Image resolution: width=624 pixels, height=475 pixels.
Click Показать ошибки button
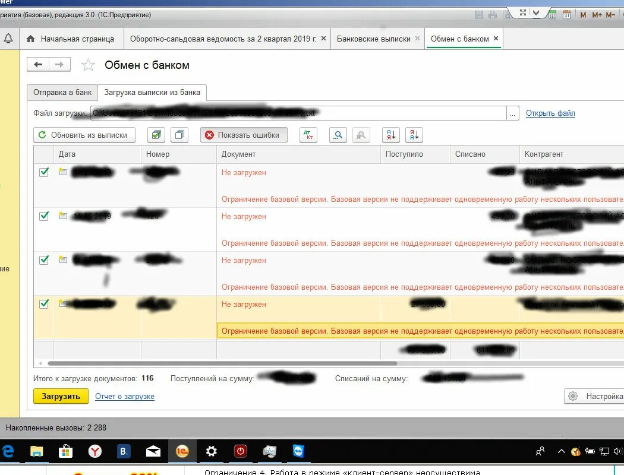click(x=244, y=135)
